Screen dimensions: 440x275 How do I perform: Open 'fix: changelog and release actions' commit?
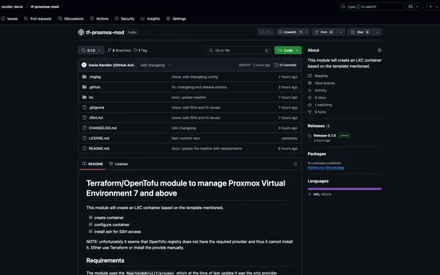tap(199, 87)
